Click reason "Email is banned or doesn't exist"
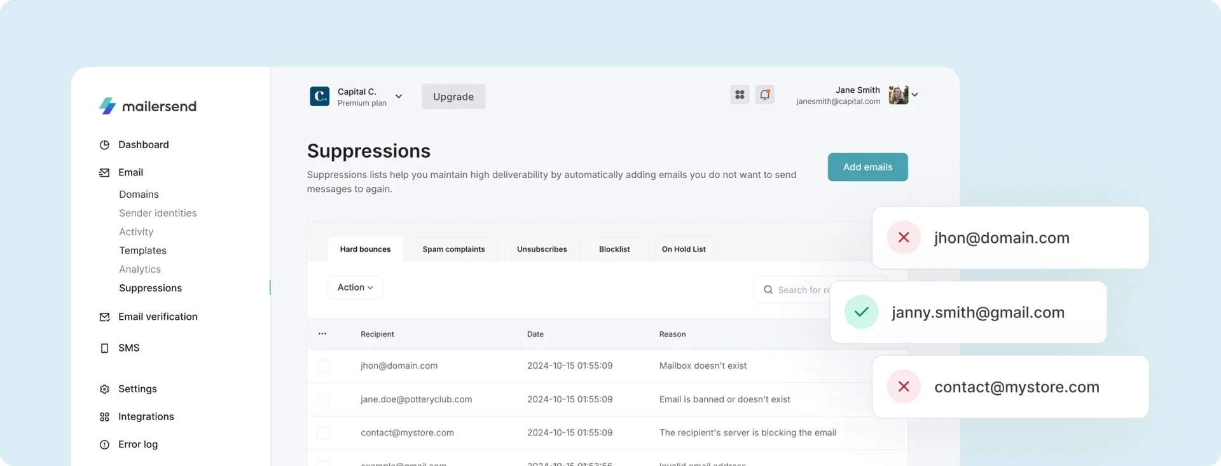This screenshot has width=1221, height=466. coord(724,400)
